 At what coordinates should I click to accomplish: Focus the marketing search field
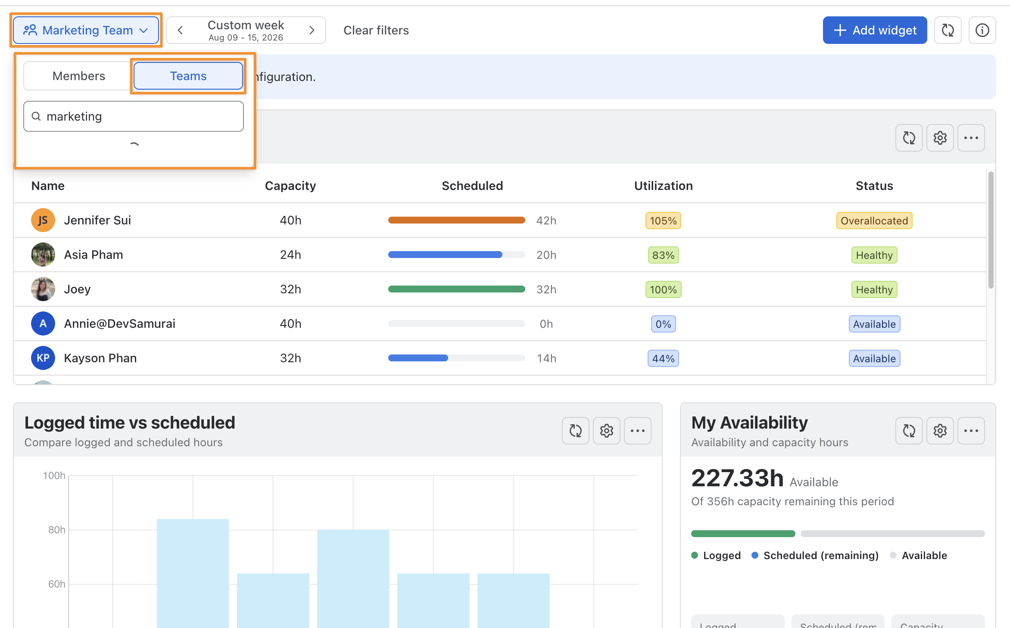coord(134,116)
